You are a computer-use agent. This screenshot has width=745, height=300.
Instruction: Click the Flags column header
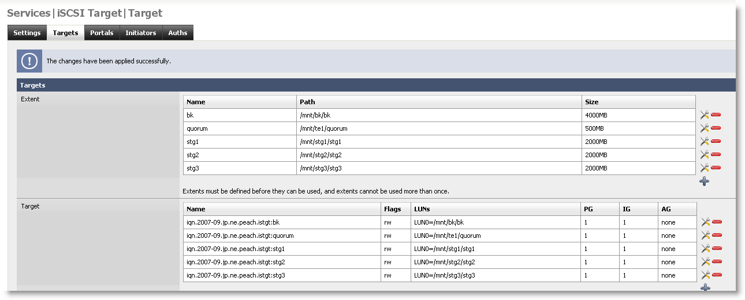point(395,209)
